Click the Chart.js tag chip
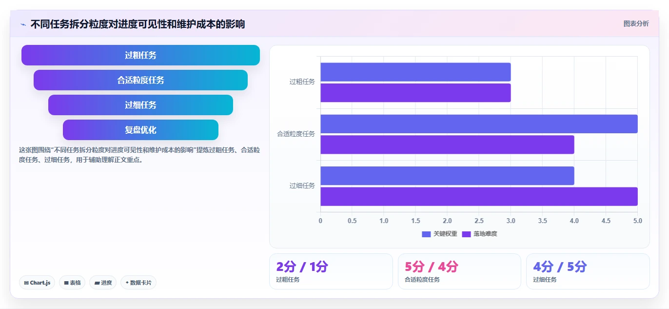Screen dimensions: 669x309 (x=37, y=283)
